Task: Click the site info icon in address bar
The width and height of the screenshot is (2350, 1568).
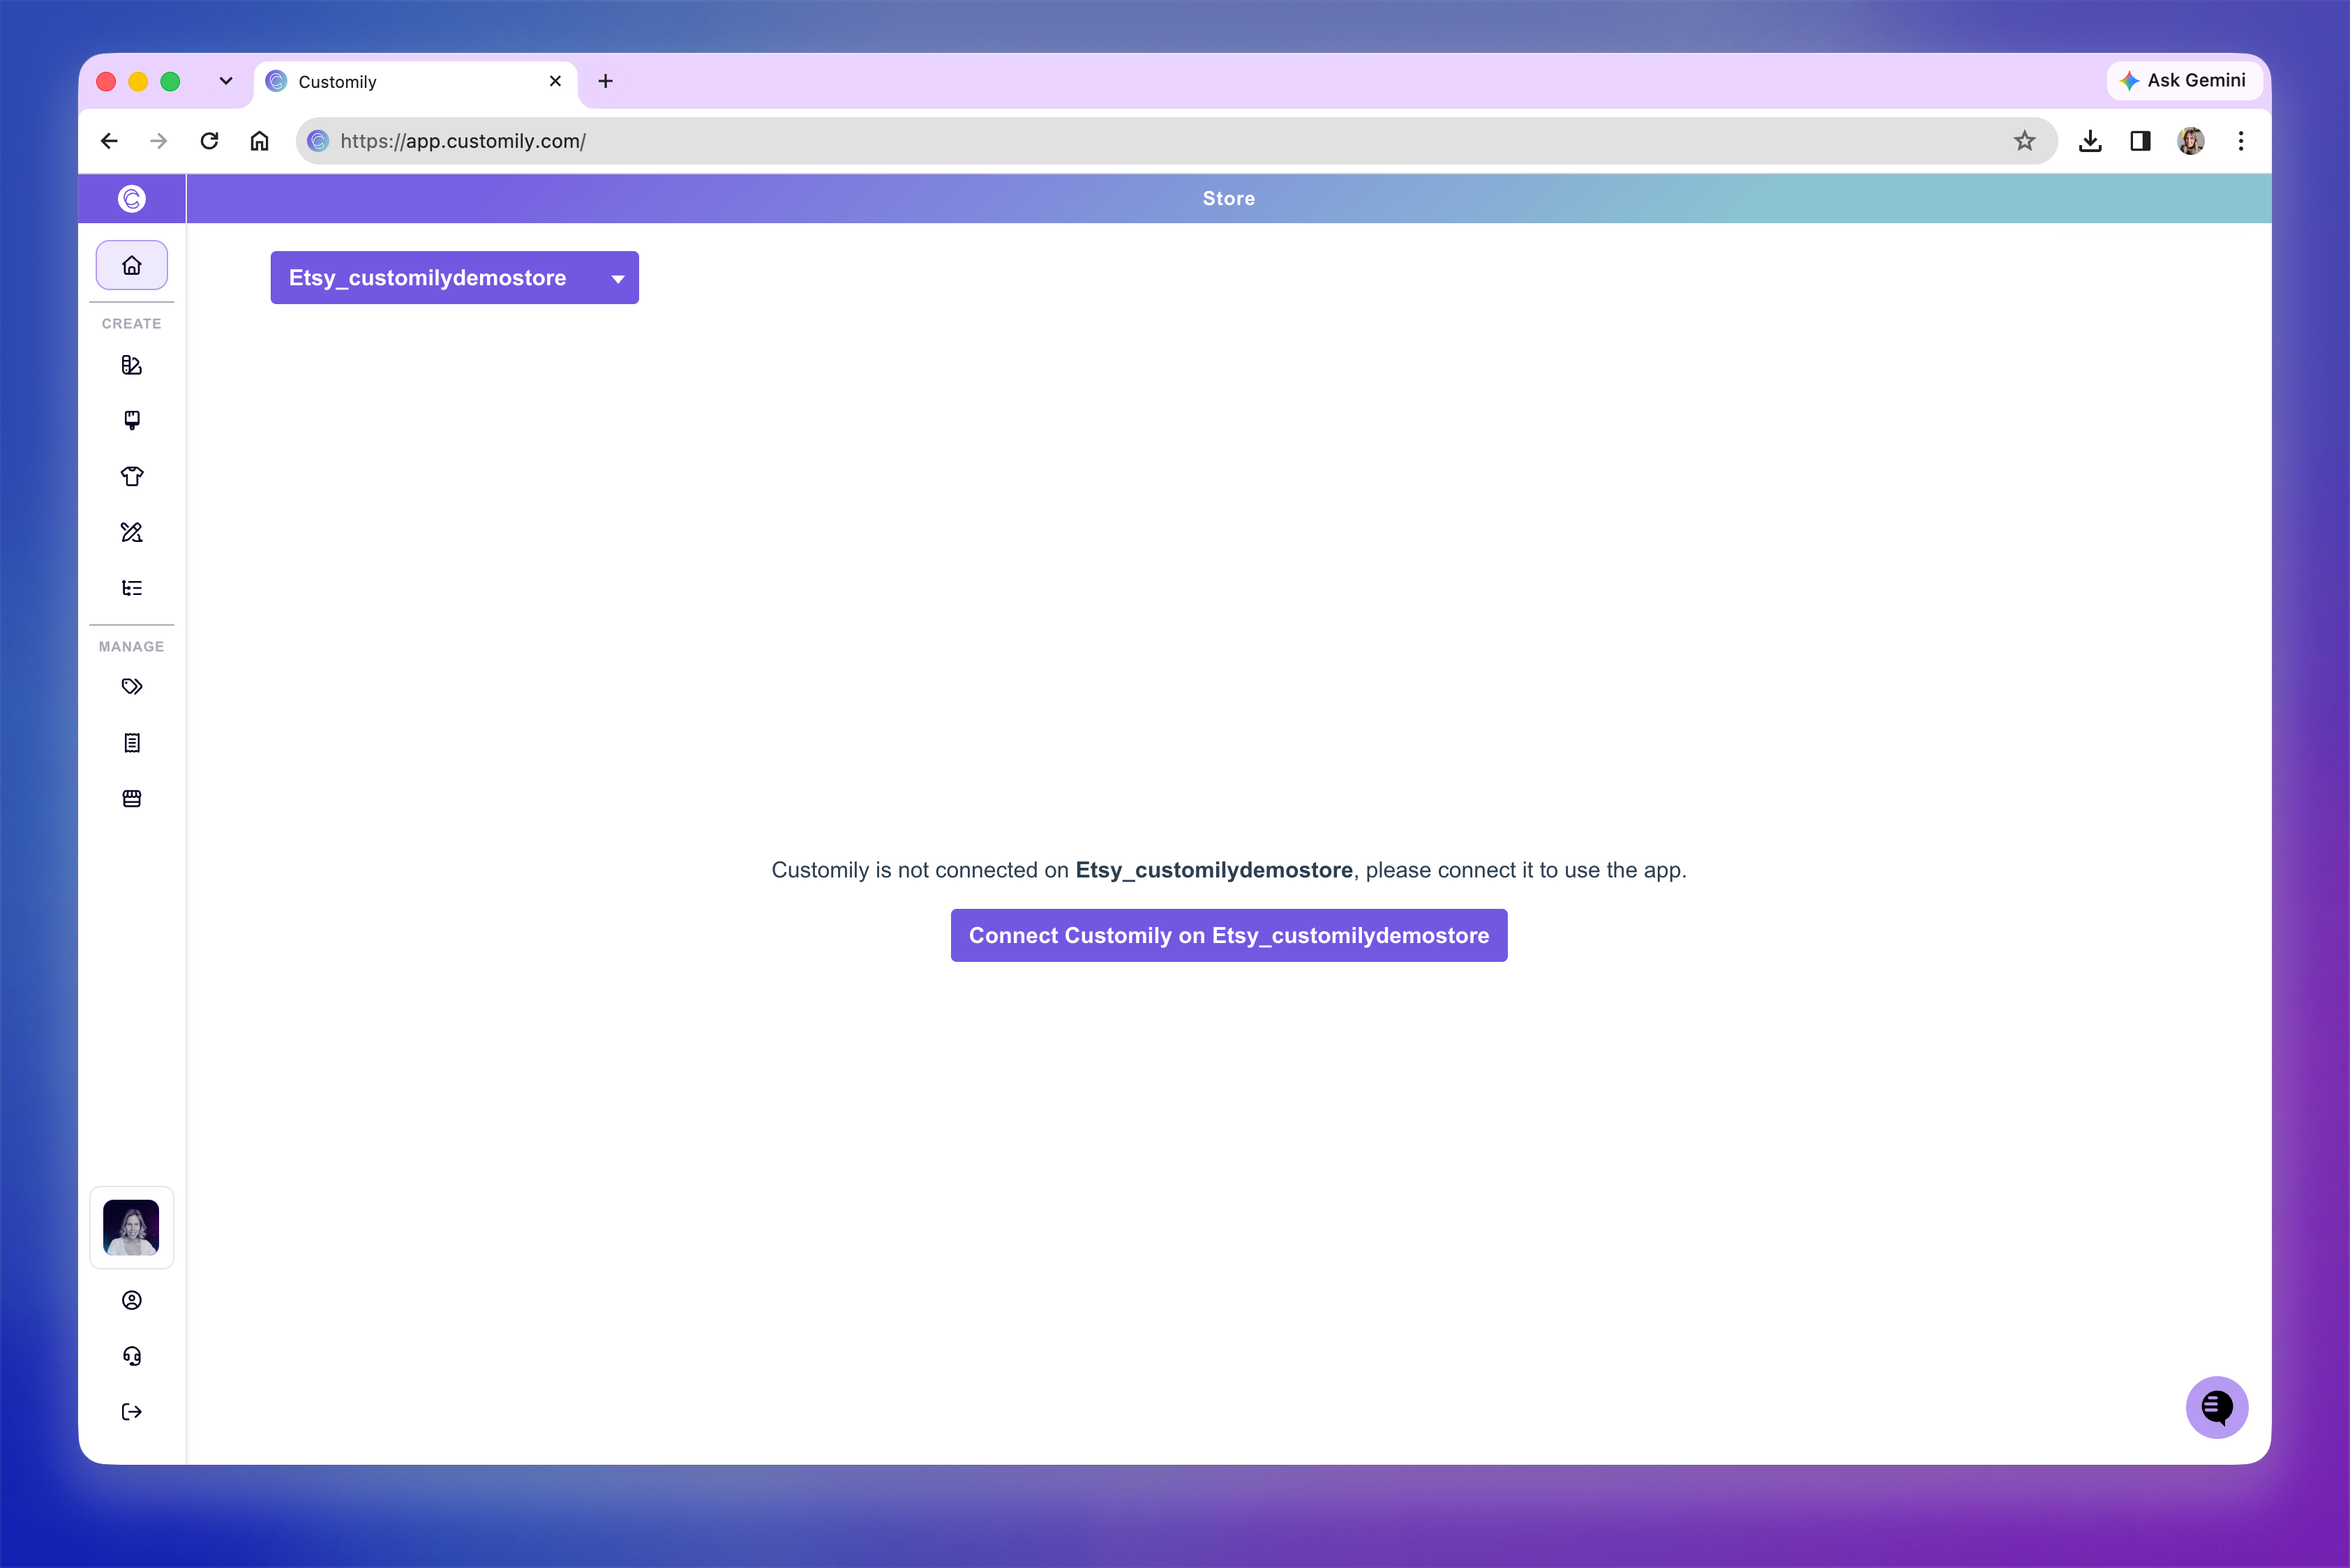Action: click(318, 141)
